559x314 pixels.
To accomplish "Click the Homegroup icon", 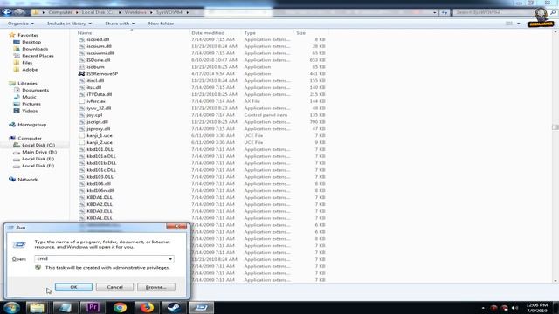I will click(x=12, y=125).
